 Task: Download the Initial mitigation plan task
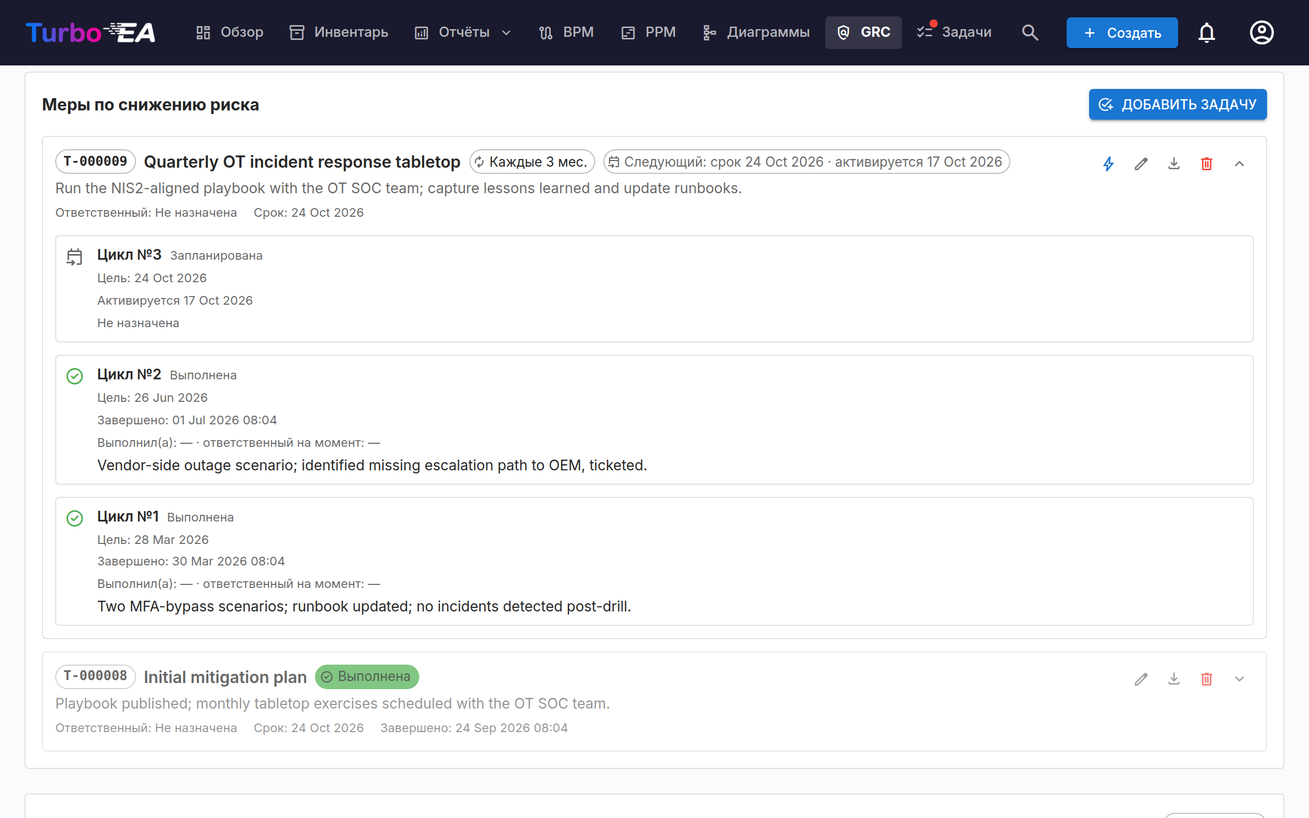(1174, 678)
